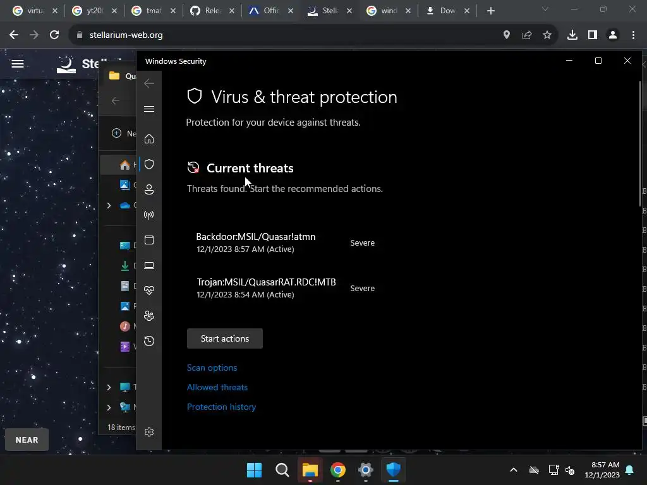Open Settings gear from taskbar
This screenshot has width=647, height=485.
366,470
